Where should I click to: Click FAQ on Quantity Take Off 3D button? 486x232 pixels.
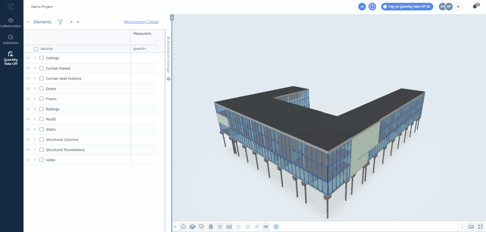407,7
